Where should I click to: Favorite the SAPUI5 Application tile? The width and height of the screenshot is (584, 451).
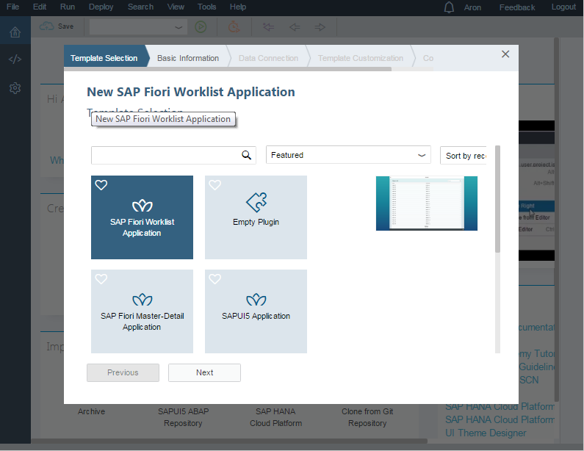click(215, 278)
